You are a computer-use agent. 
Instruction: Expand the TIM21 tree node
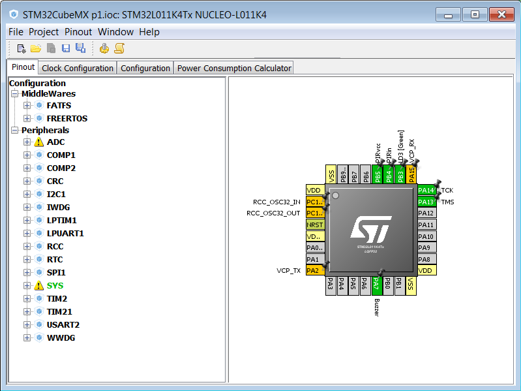click(27, 312)
